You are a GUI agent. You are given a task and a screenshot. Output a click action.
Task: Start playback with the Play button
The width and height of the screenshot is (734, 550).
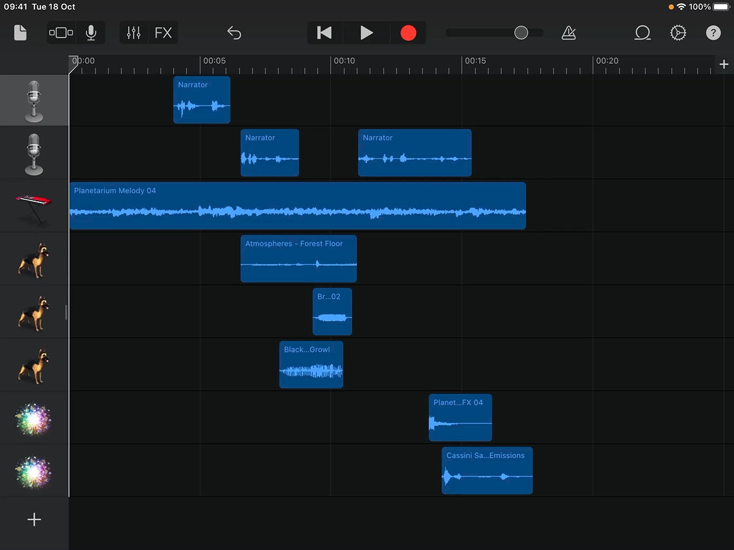click(366, 33)
